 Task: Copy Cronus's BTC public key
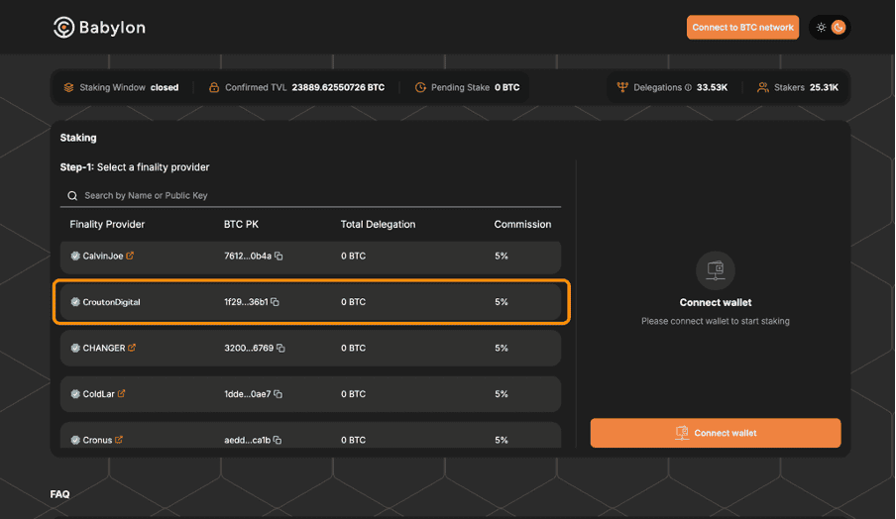click(278, 440)
